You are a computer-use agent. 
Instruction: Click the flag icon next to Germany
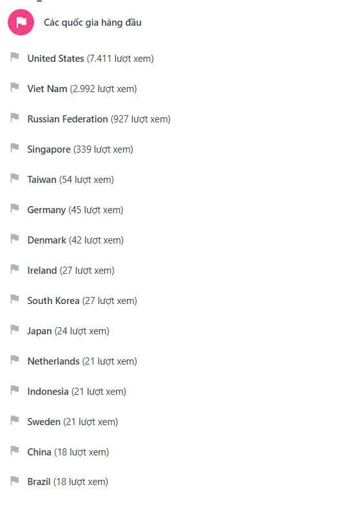[x=15, y=209]
